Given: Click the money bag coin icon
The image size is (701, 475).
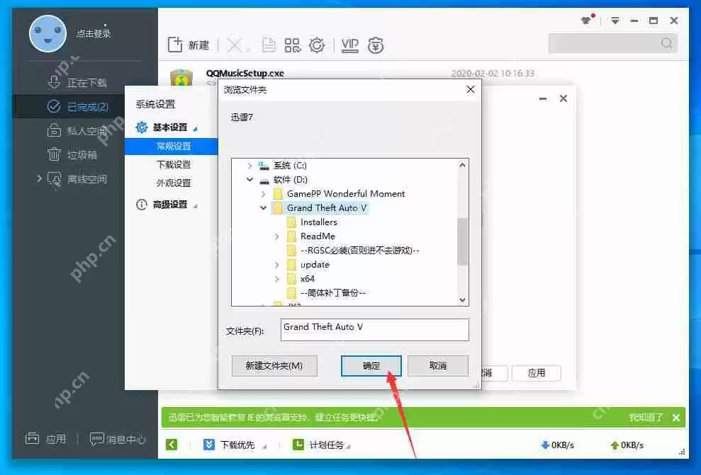Looking at the screenshot, I should [x=376, y=45].
